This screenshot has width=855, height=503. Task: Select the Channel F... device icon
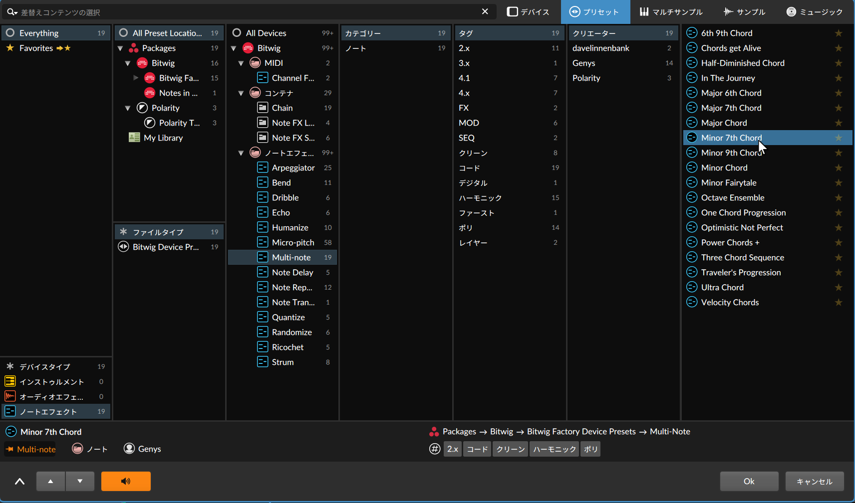coord(263,78)
